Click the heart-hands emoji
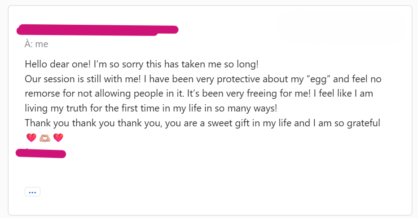The height and width of the screenshot is (218, 418). 45,138
